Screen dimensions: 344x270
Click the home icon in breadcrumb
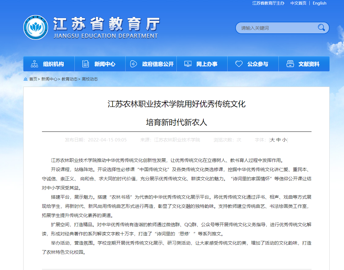[x=26, y=79]
